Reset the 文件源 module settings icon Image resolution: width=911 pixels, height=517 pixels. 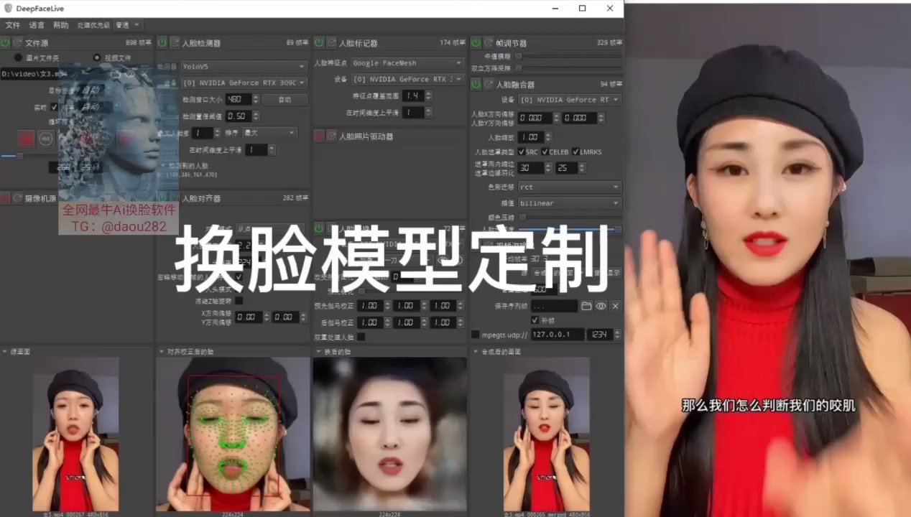[x=17, y=43]
